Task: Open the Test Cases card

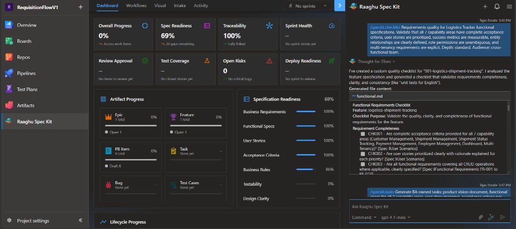Action: 196,189
